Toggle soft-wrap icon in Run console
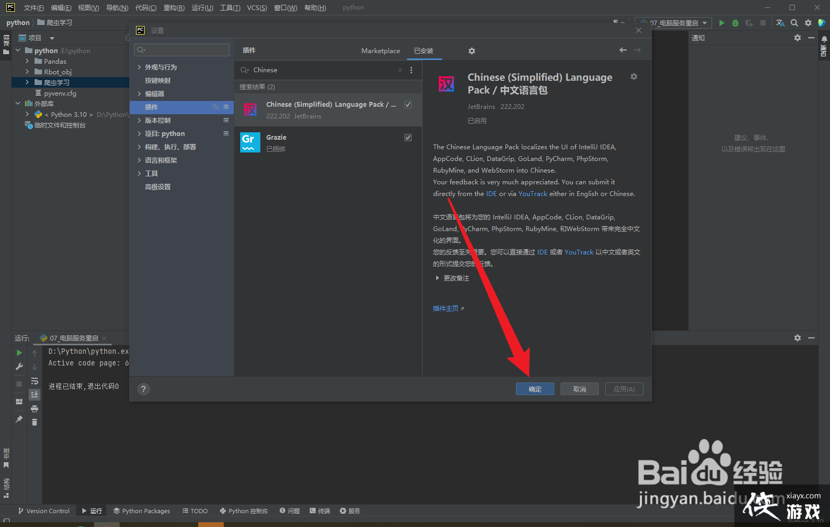This screenshot has width=830, height=527. coord(35,381)
